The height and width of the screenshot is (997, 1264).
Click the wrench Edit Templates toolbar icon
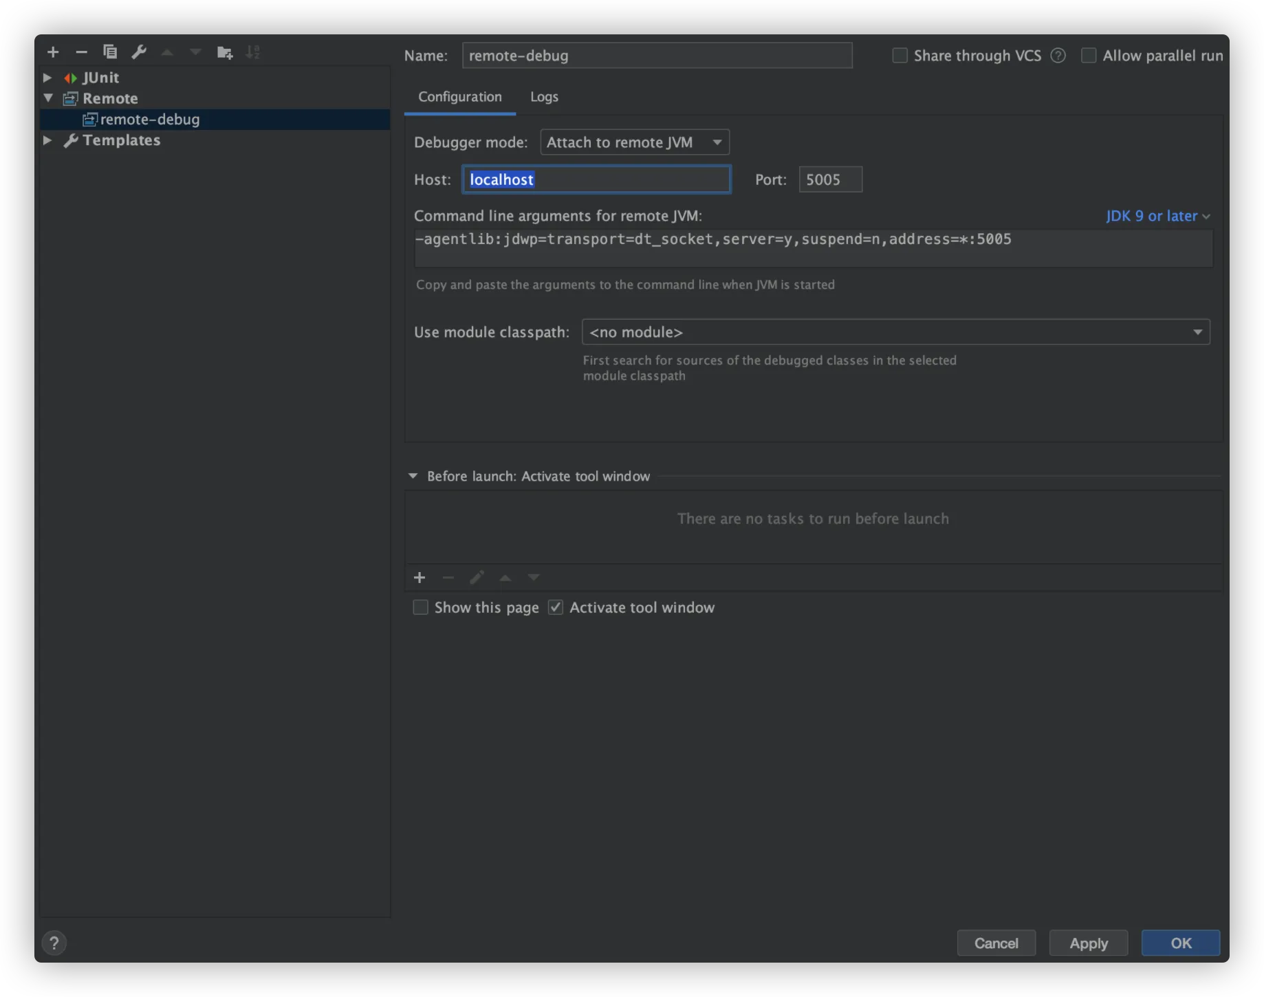point(139,52)
